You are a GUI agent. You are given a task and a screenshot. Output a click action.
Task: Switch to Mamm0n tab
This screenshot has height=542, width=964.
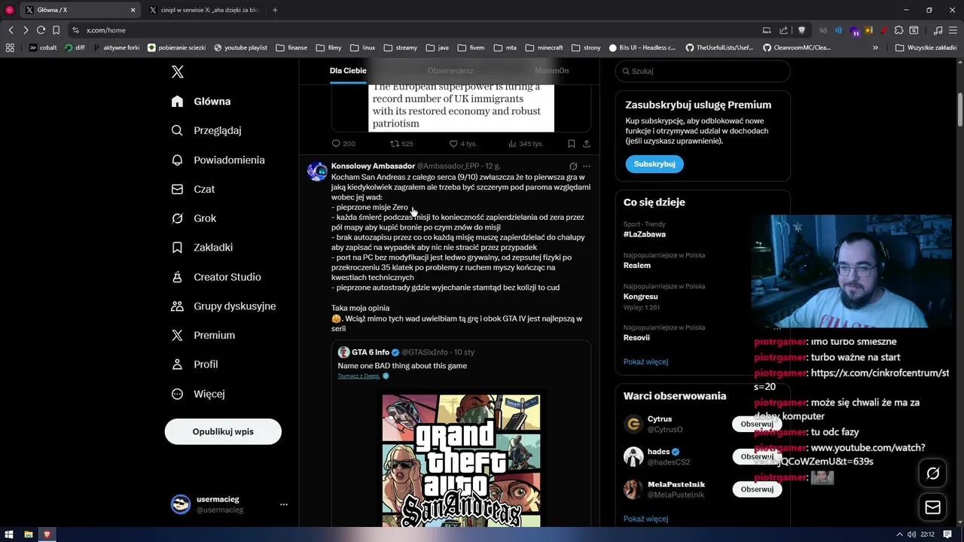tap(551, 71)
